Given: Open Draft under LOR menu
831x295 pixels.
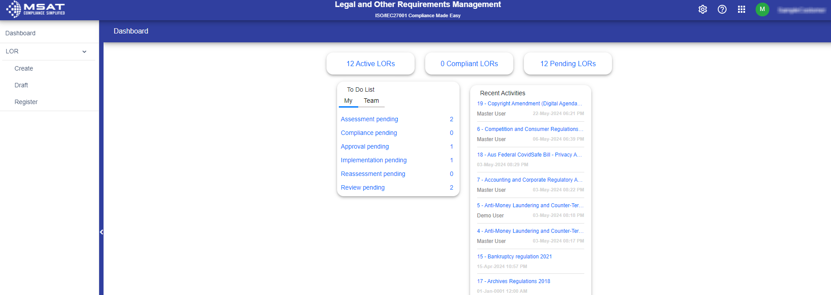Looking at the screenshot, I should pos(21,85).
